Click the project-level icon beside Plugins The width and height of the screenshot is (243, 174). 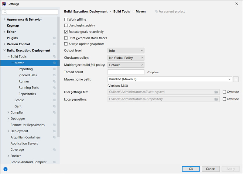(x=54, y=38)
